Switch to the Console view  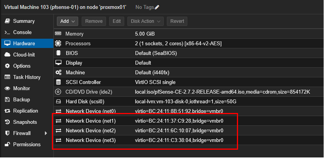point(22,32)
